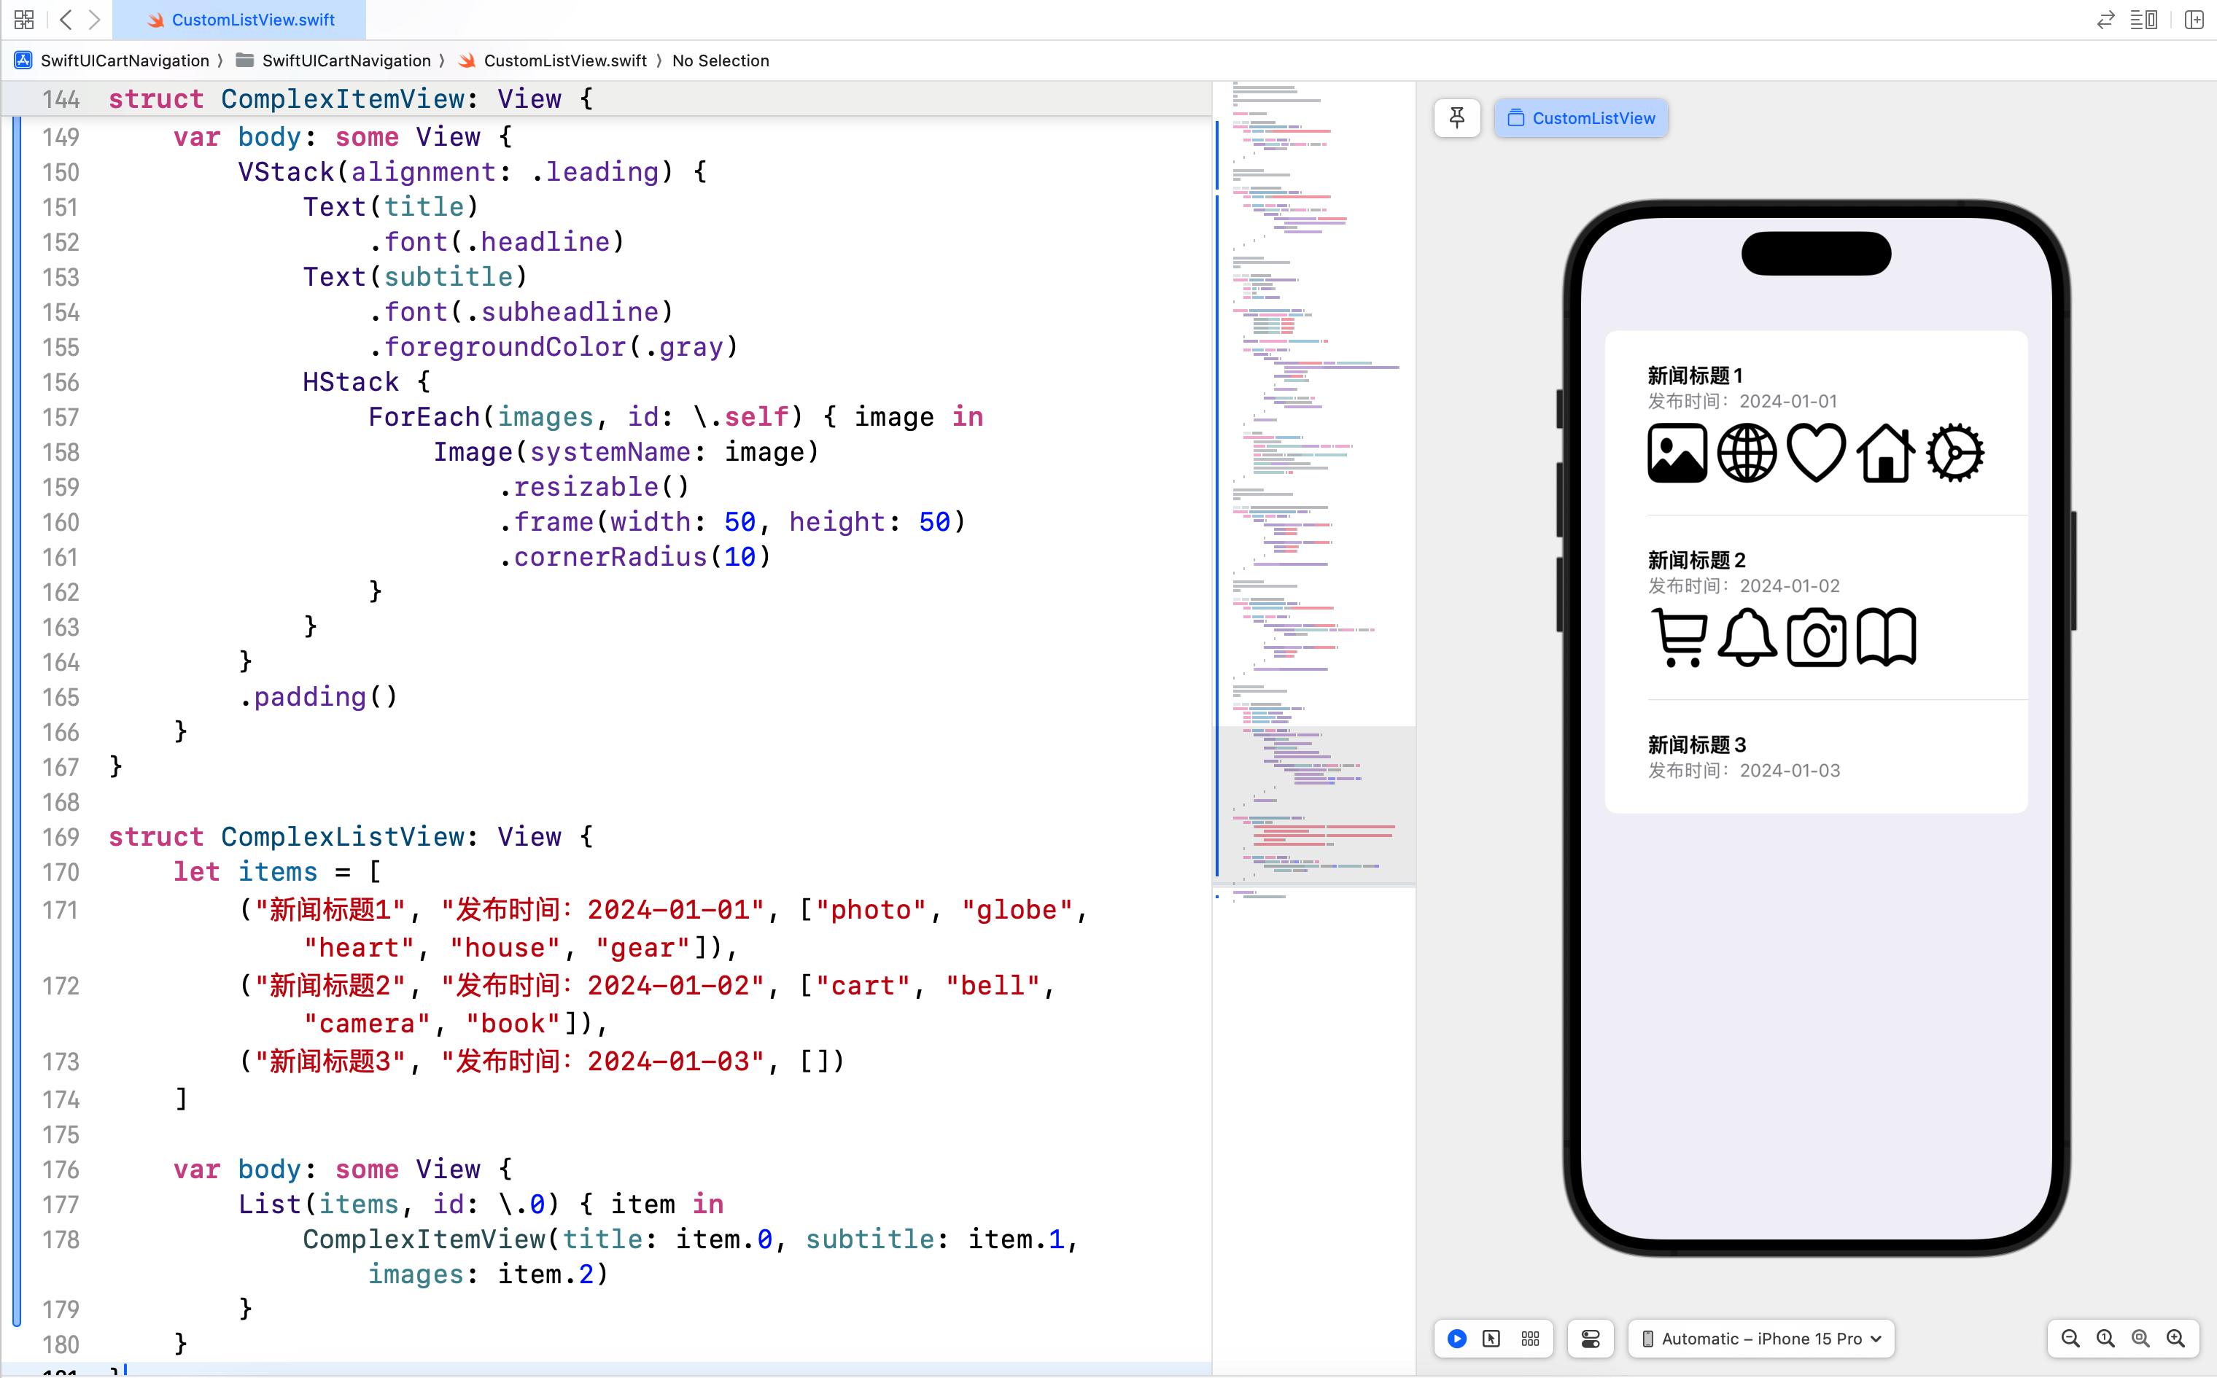Screen dimensions: 2217x1378
Task: Click the code folding ribbon beside line 160
Action: (x=16, y=522)
